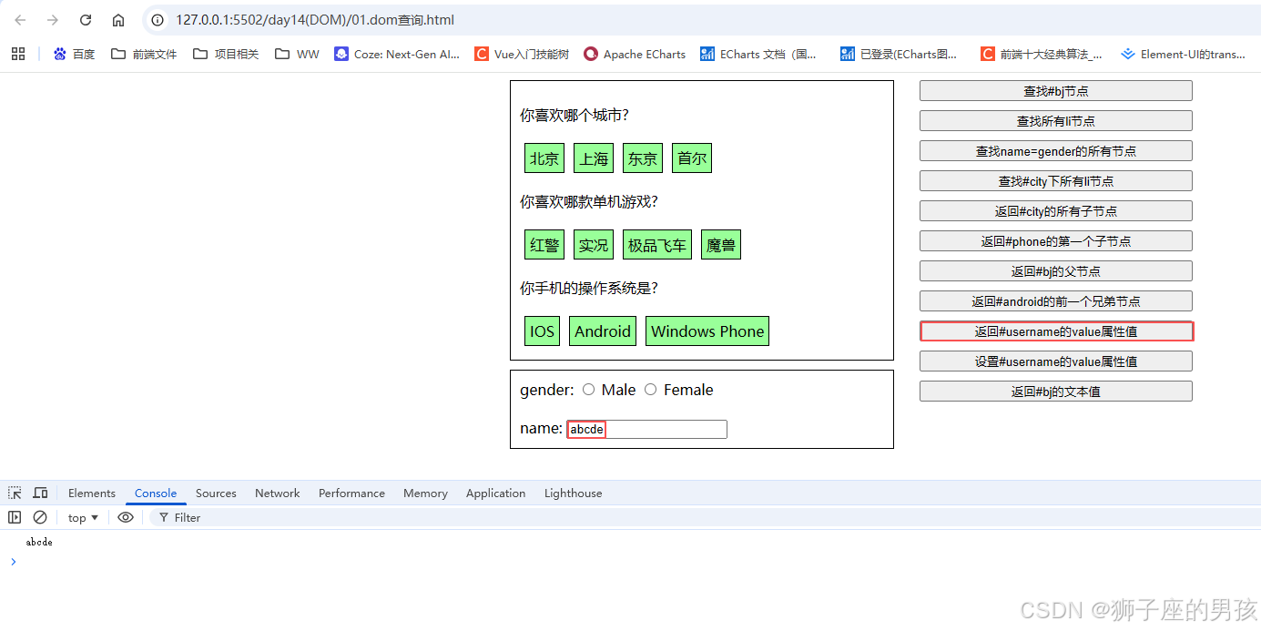Click the 返回#bj的父节点 button
Image resolution: width=1261 pixels, height=631 pixels.
[x=1056, y=271]
